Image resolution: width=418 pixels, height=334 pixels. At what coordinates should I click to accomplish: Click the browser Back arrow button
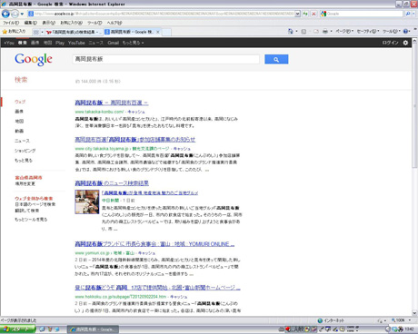(x=5, y=14)
